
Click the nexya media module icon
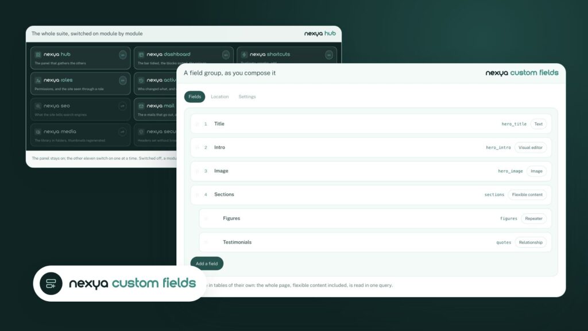(38, 132)
